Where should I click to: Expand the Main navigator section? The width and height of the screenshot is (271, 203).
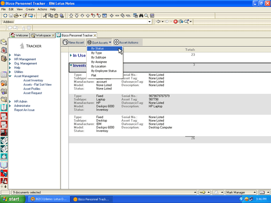[x=10, y=55]
